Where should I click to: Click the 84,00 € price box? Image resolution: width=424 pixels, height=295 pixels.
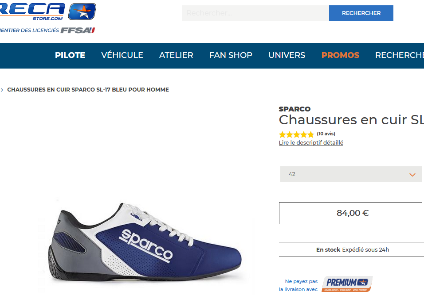coord(350,213)
